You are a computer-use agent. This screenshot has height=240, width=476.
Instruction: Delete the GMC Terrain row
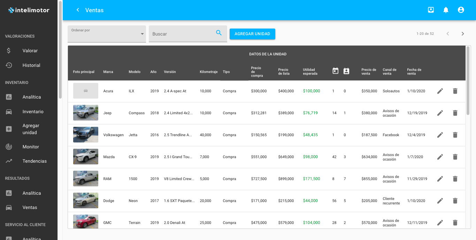point(455,223)
